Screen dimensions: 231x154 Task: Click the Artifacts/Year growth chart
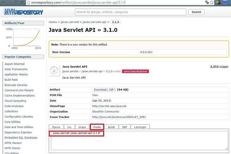pyautogui.click(x=23, y=38)
